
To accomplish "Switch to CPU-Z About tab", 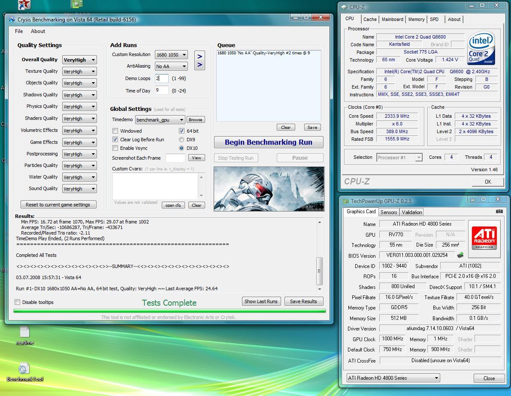I will pyautogui.click(x=454, y=19).
